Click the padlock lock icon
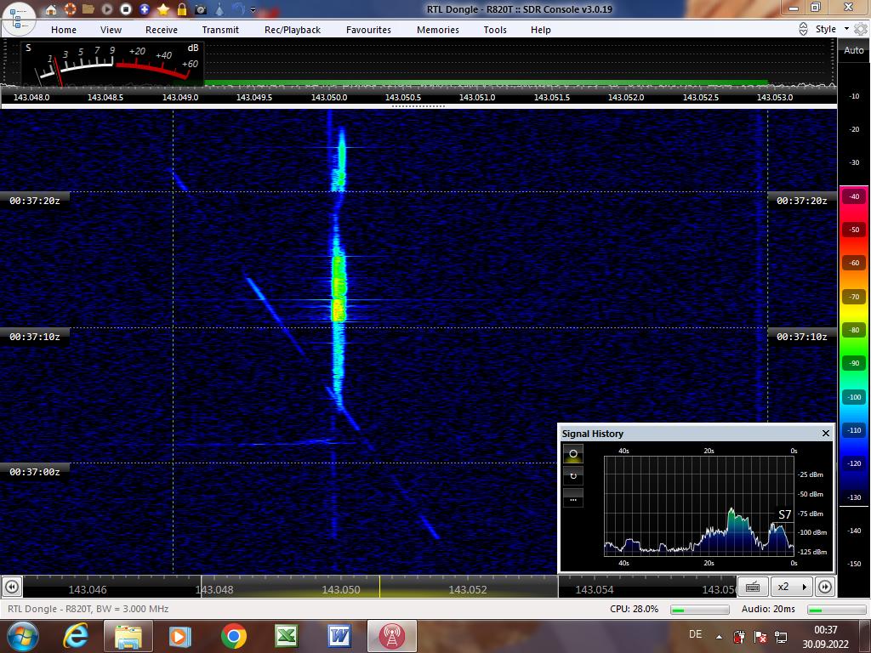 click(182, 9)
